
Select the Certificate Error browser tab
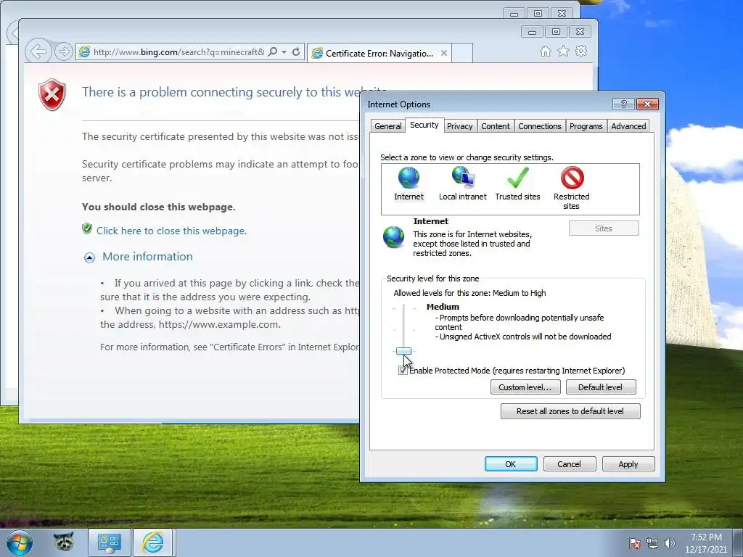(379, 53)
